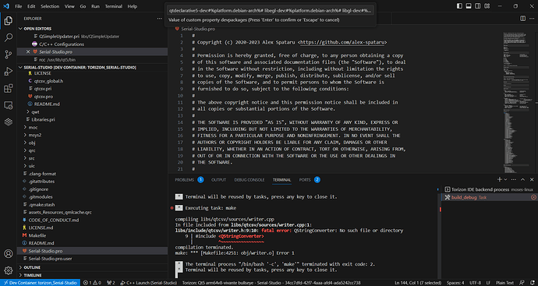Open the Source Control view
The height and width of the screenshot is (286, 538).
click(9, 55)
